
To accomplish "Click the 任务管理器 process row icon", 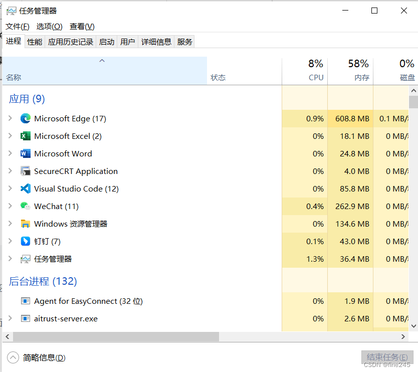I will [26, 259].
